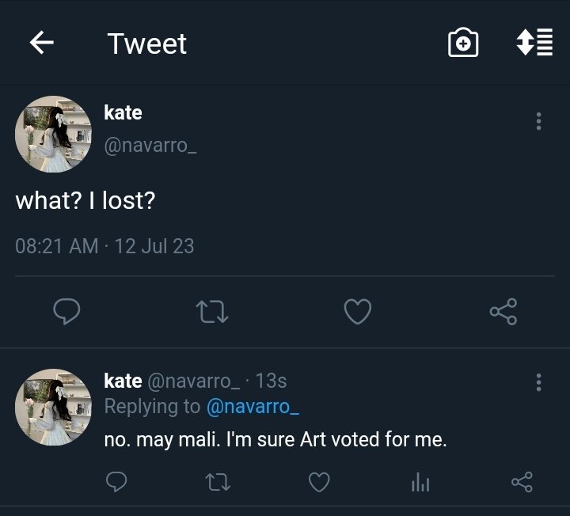Share the 'no. may mali' reply
Viewport: 570px width, 516px height.
522,482
